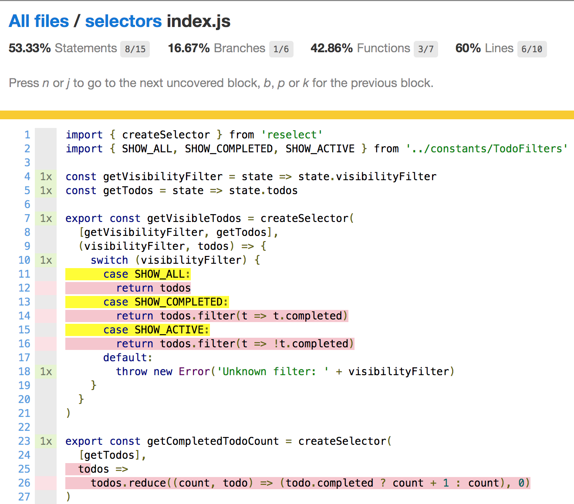Click the 1x execution count on line 23

click(x=45, y=441)
